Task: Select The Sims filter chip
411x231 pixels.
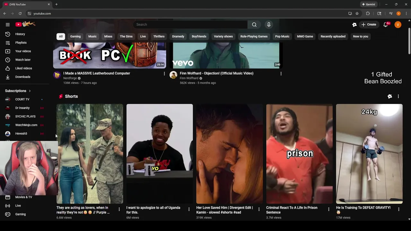Action: (x=126, y=36)
